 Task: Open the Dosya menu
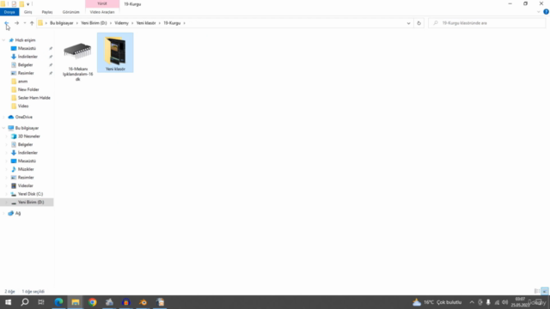click(x=9, y=12)
